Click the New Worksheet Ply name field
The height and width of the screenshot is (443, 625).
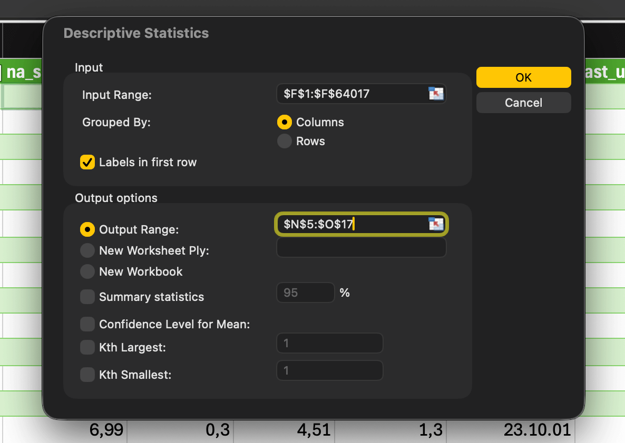361,247
